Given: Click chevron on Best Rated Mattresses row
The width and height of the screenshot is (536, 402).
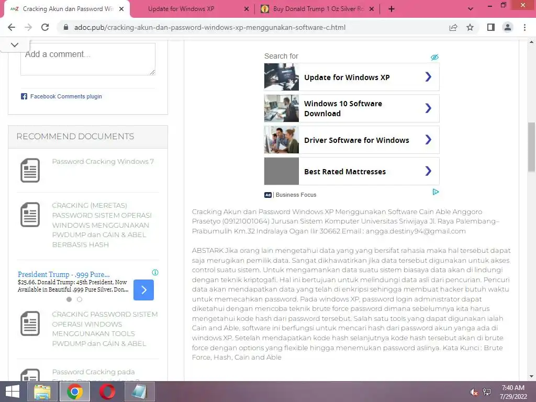Looking at the screenshot, I should [x=428, y=171].
